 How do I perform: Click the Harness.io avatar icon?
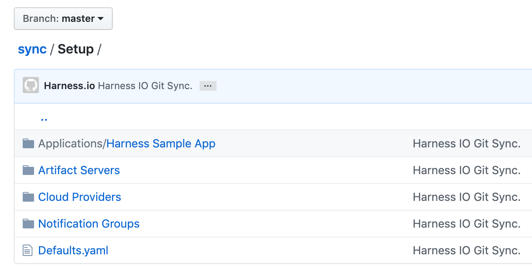click(x=31, y=85)
